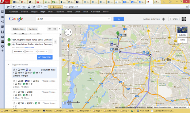Open YouTube in the Google bar
Image resolution: width=190 pixels, height=113 pixels.
tap(59, 12)
